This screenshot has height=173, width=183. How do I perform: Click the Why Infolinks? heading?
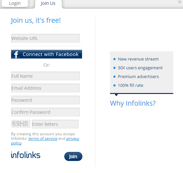click(133, 103)
